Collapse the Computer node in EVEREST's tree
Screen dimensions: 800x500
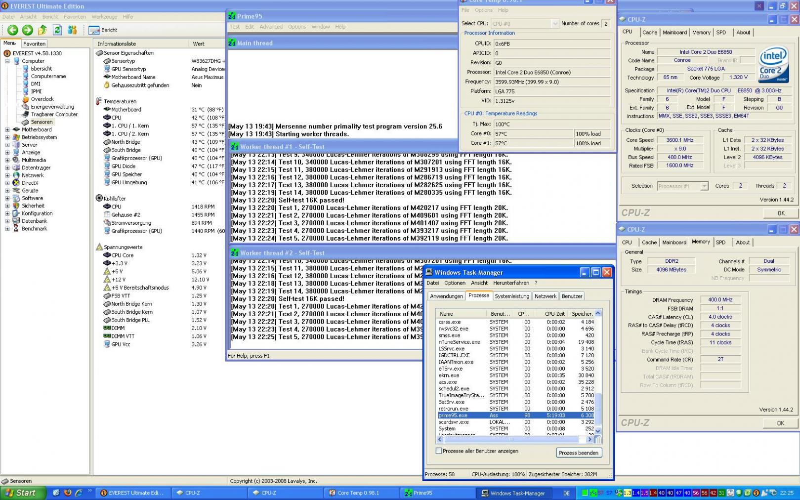7,61
